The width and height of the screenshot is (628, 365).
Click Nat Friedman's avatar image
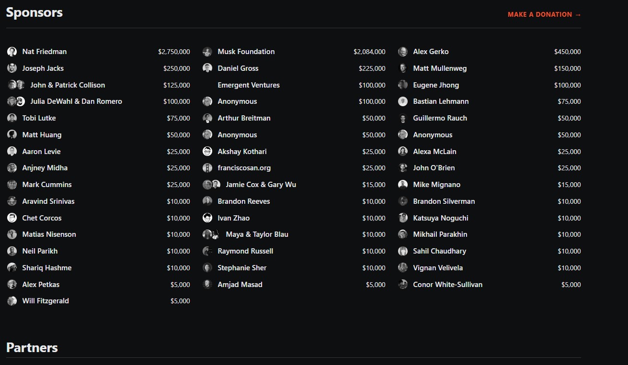coord(12,52)
